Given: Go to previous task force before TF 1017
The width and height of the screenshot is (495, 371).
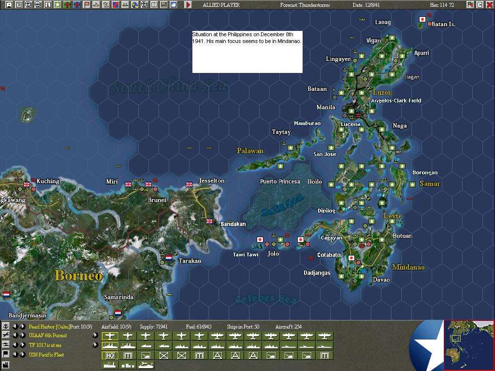Looking at the screenshot, I should tap(15, 345).
